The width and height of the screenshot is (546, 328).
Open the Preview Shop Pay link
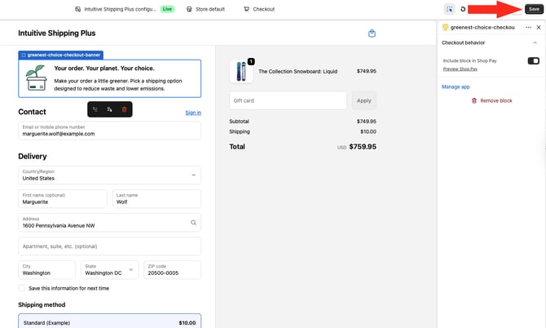460,69
